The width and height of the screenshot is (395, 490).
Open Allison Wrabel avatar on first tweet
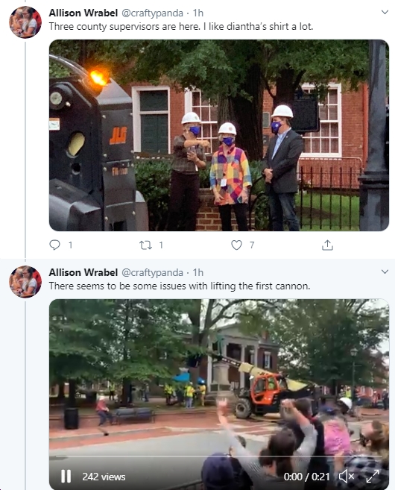[25, 22]
